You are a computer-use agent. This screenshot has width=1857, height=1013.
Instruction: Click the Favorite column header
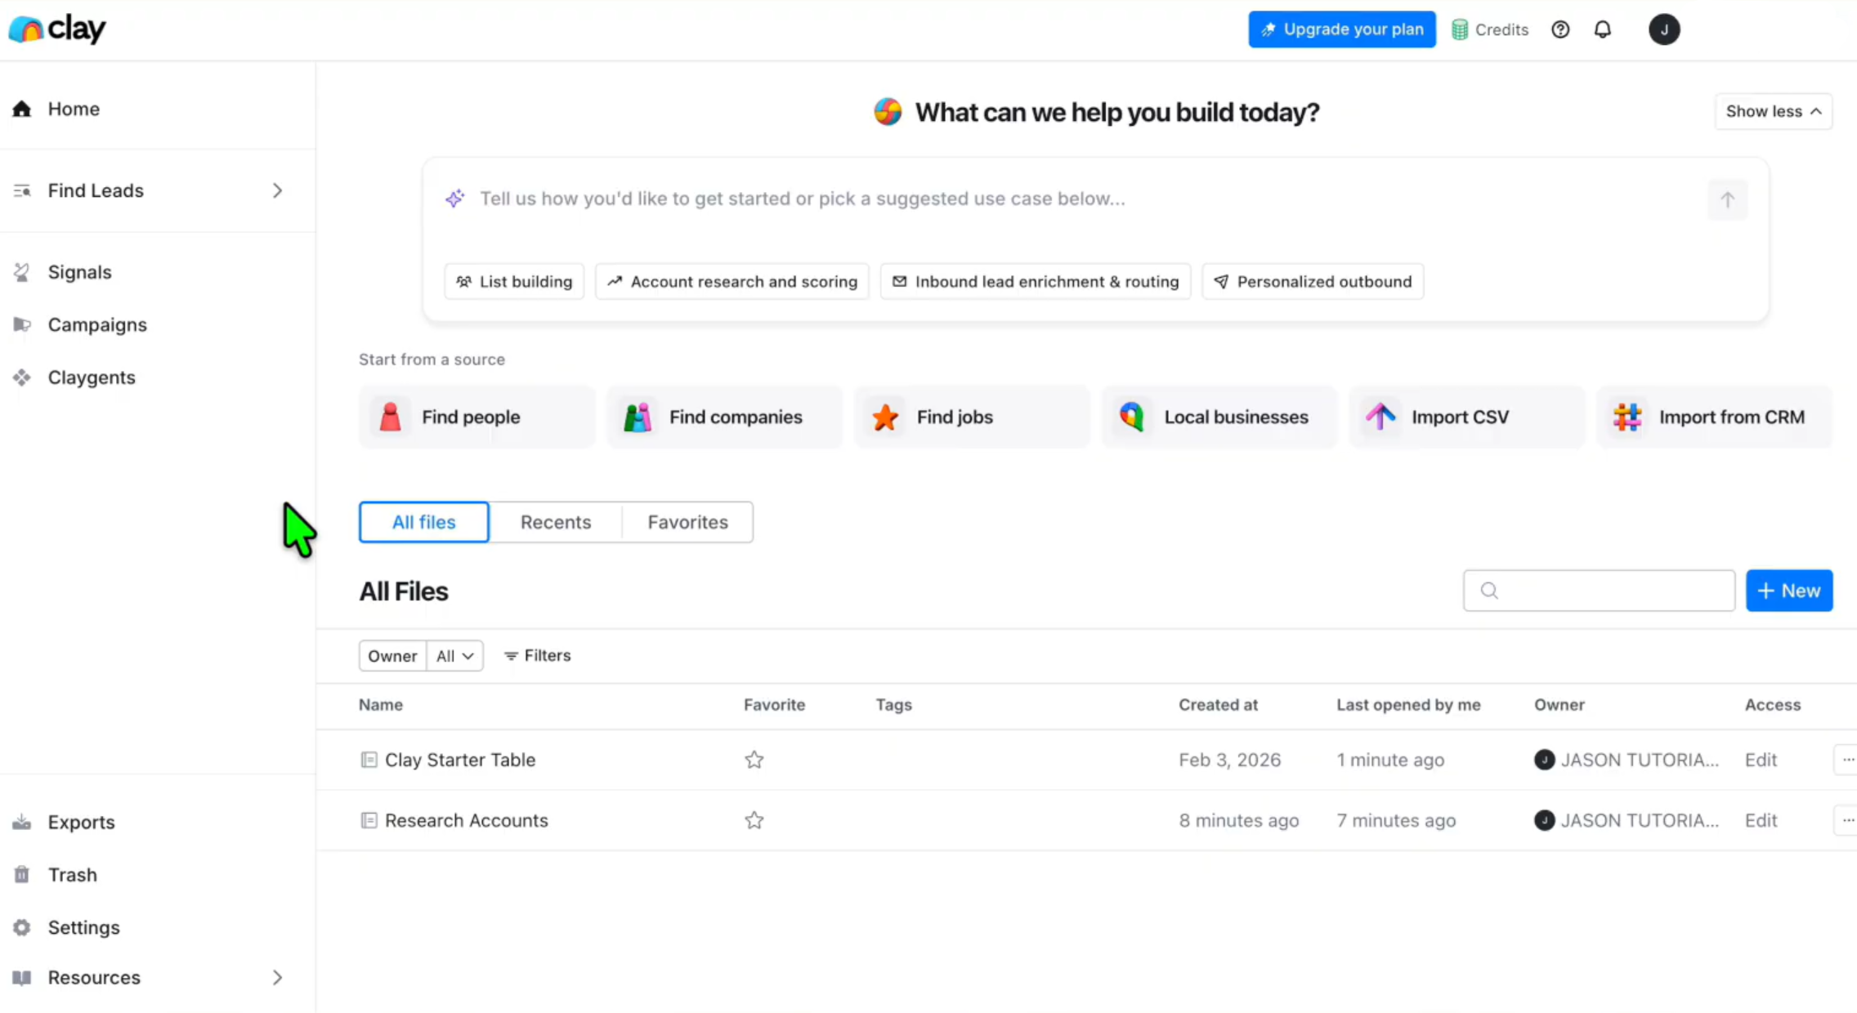click(774, 705)
